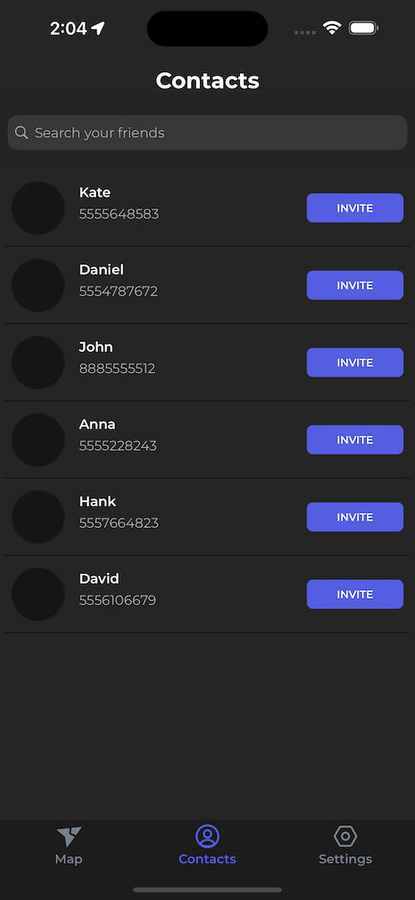Invite Anna
415x900 pixels.
tap(354, 440)
